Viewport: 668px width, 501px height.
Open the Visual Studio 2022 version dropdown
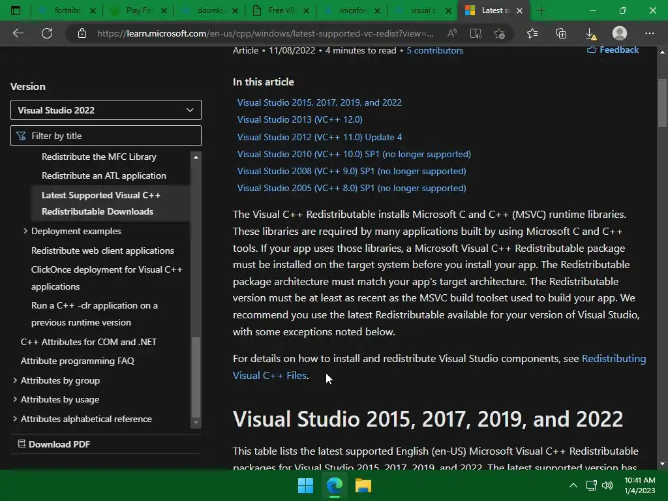(x=106, y=110)
